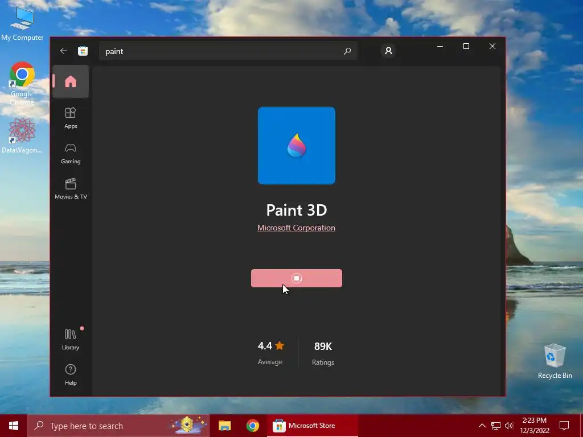This screenshot has height=437, width=583.
Task: Open Google Chrome from taskbar
Action: point(252,426)
